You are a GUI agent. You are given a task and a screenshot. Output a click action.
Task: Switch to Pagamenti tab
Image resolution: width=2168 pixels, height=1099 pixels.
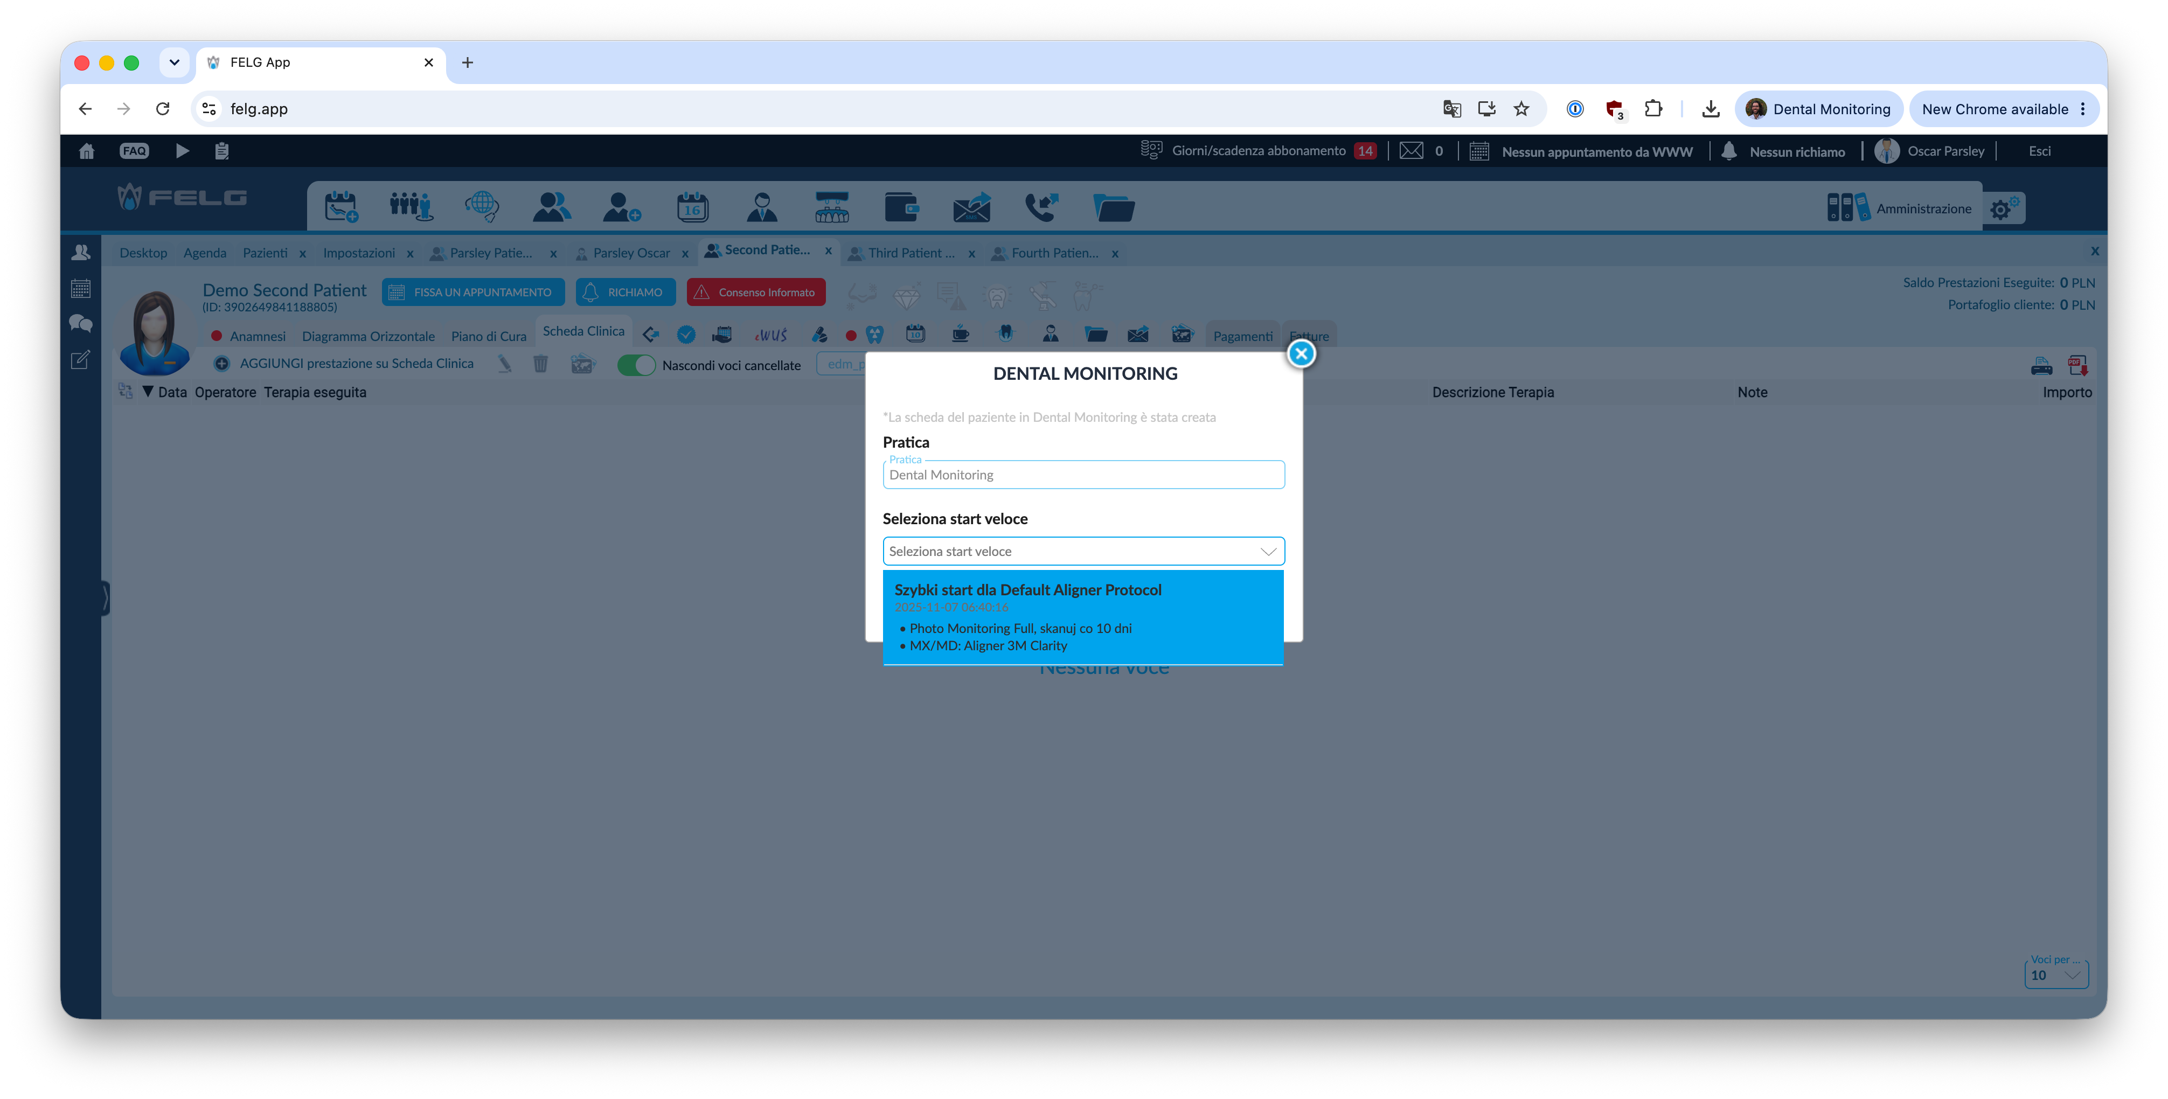(1242, 336)
